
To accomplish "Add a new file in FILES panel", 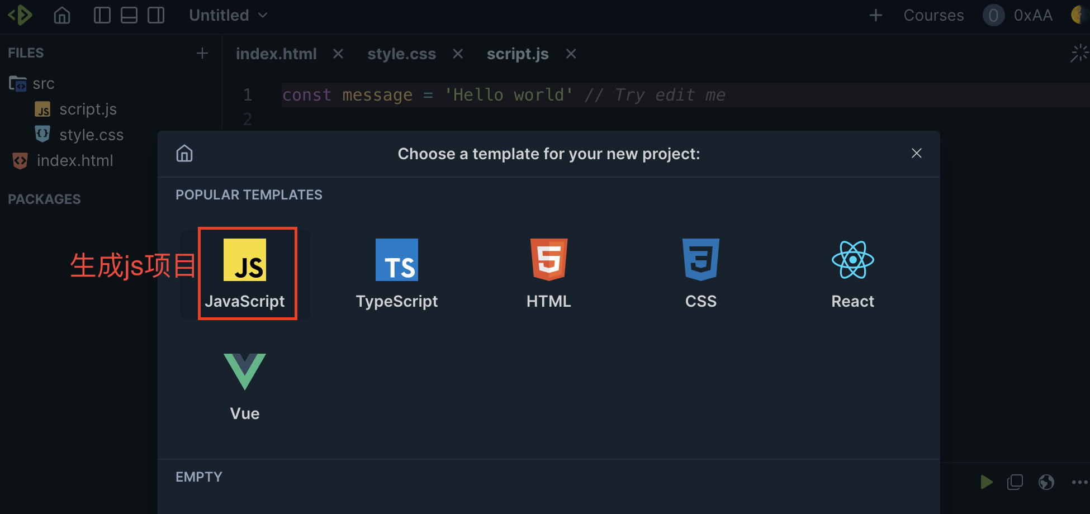I will [202, 53].
